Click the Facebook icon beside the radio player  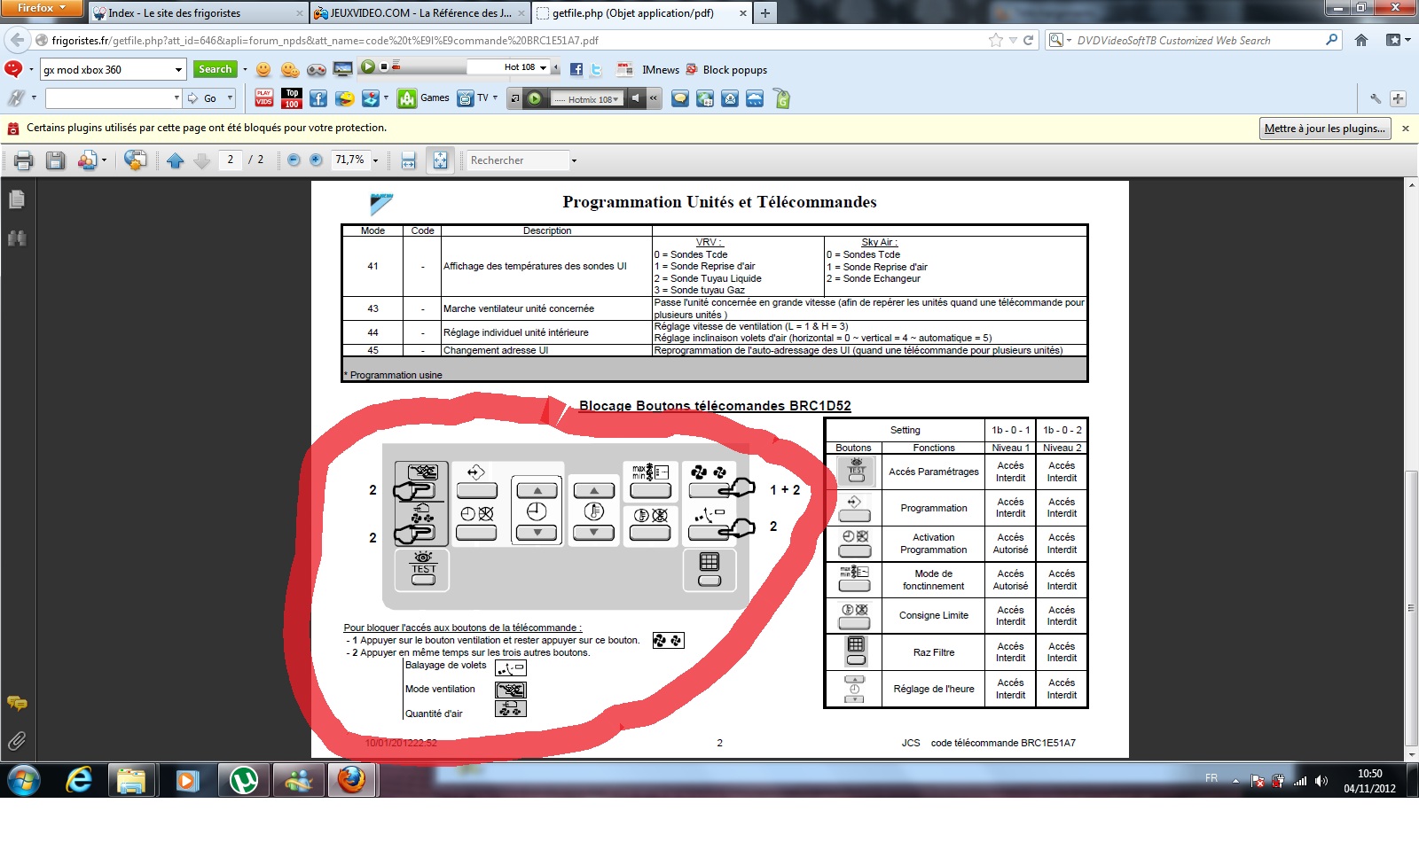point(576,69)
